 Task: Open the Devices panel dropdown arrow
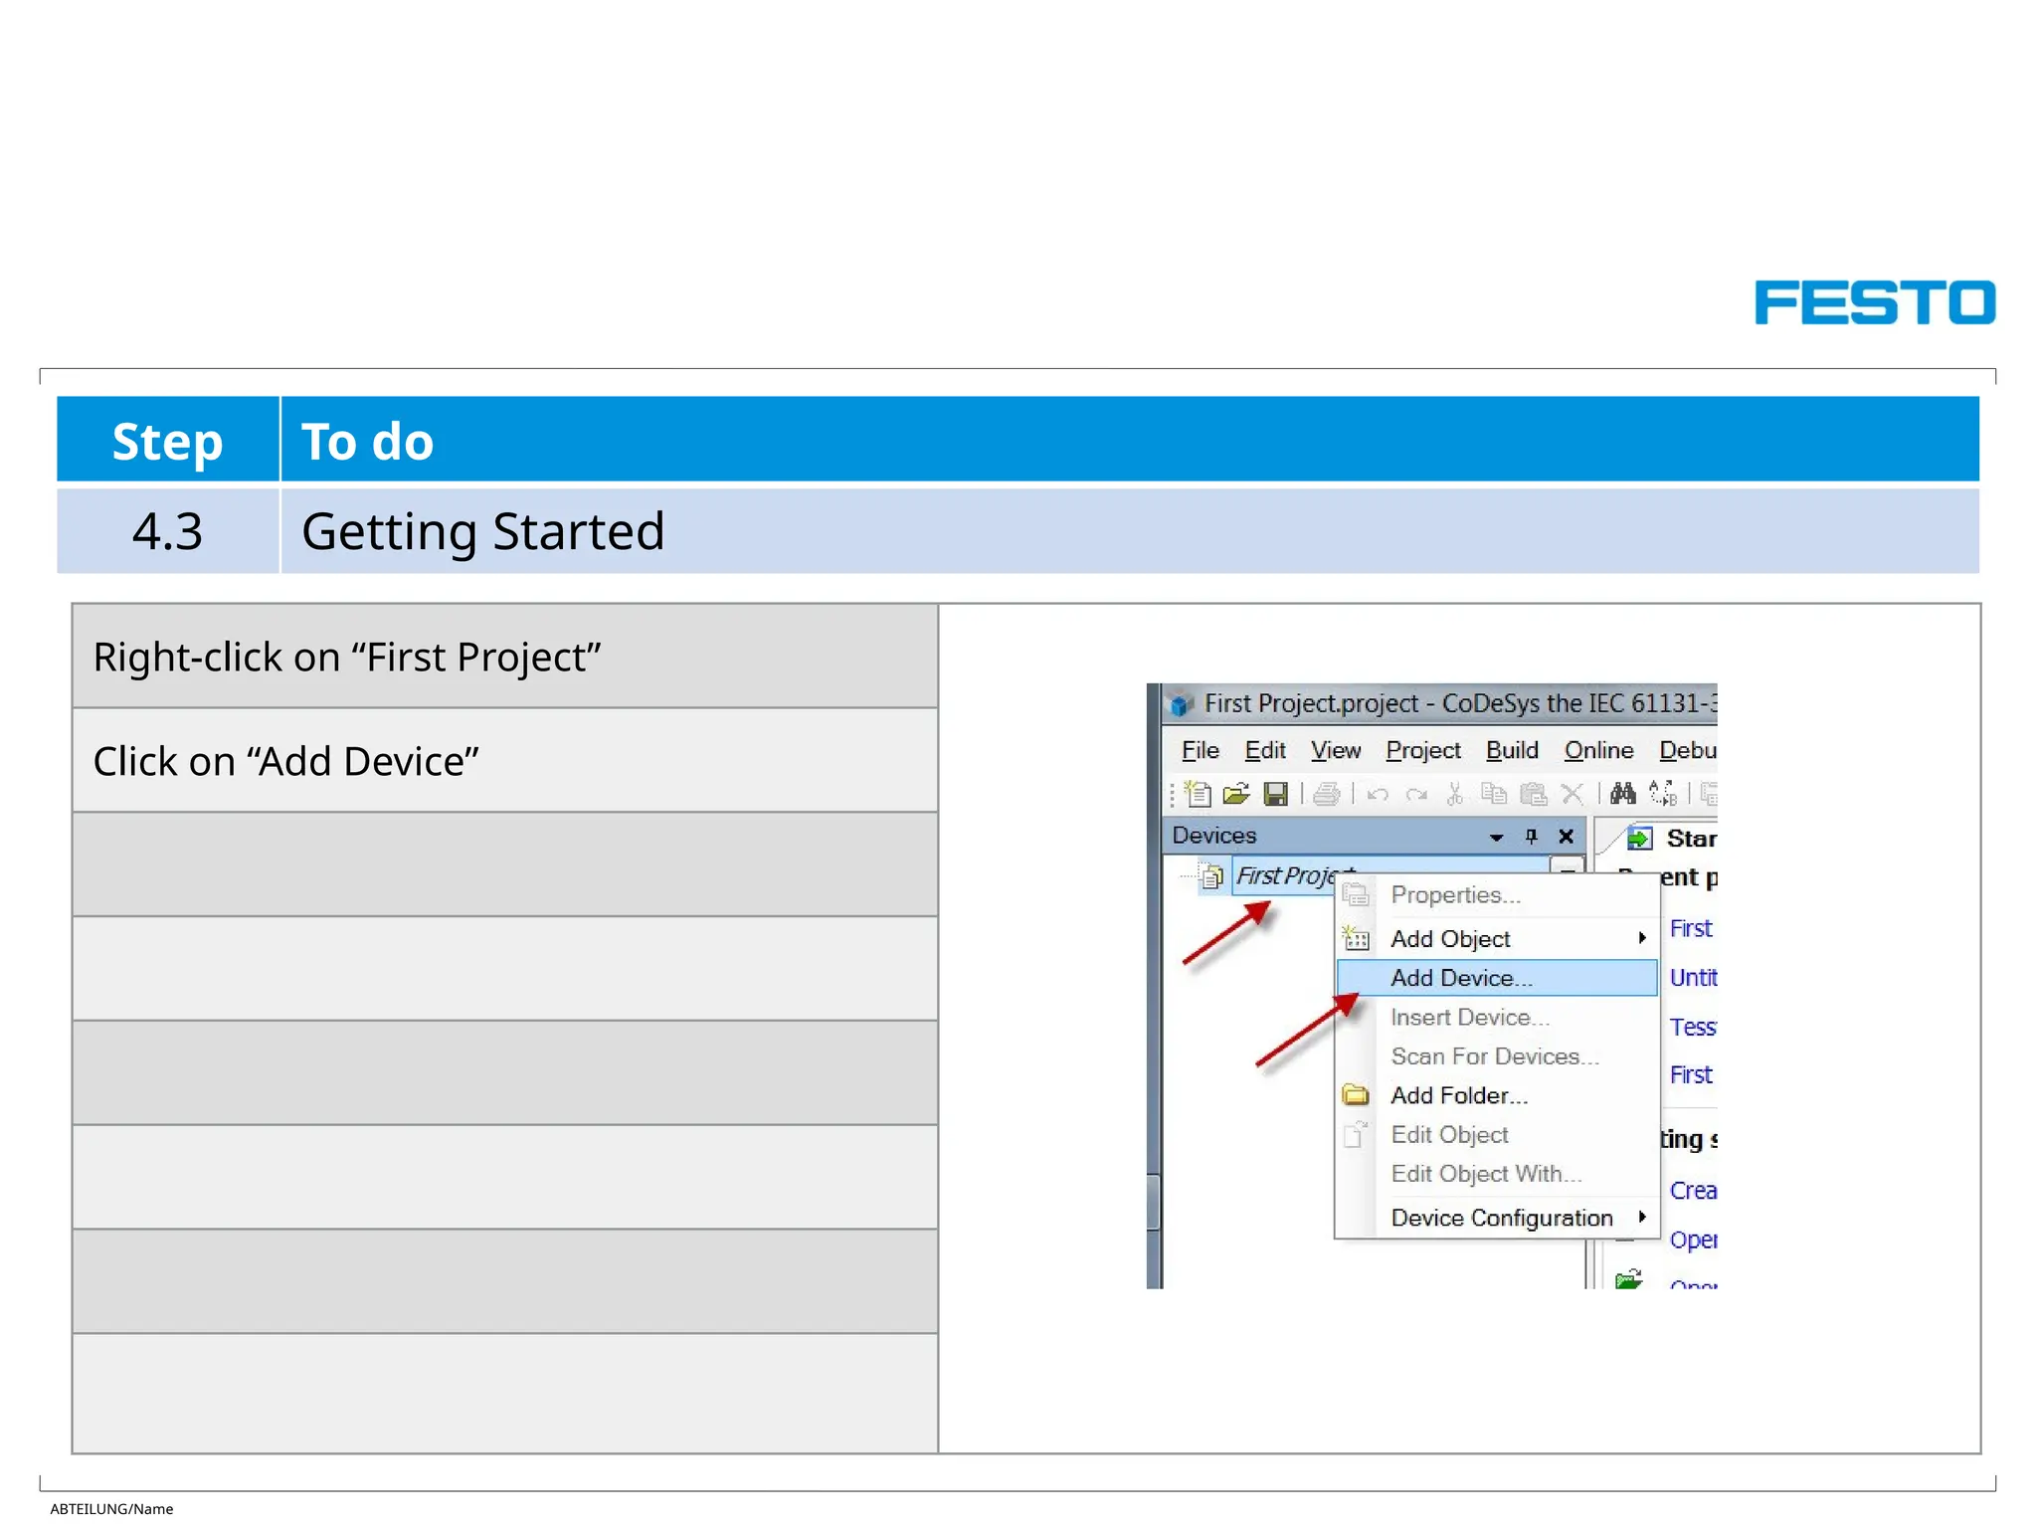(1496, 838)
